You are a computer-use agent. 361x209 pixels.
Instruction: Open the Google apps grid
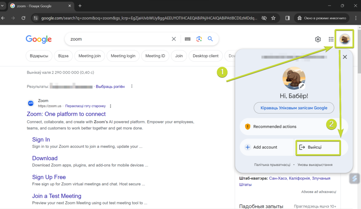(331, 39)
